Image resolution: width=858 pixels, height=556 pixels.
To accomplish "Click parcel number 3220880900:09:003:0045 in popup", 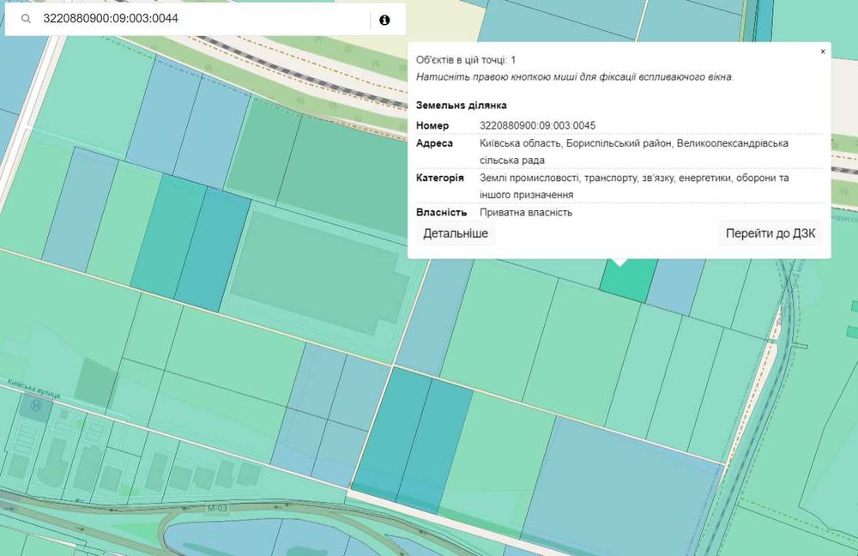I will [x=538, y=125].
